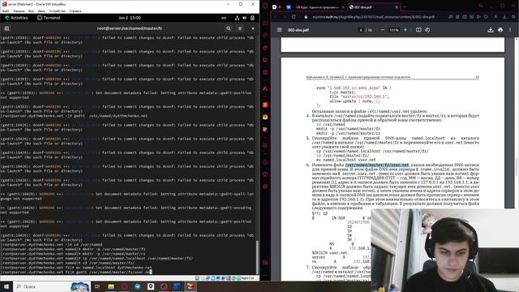
Task: Toggle fit-to-page in PDF viewer
Action: pos(418,30)
